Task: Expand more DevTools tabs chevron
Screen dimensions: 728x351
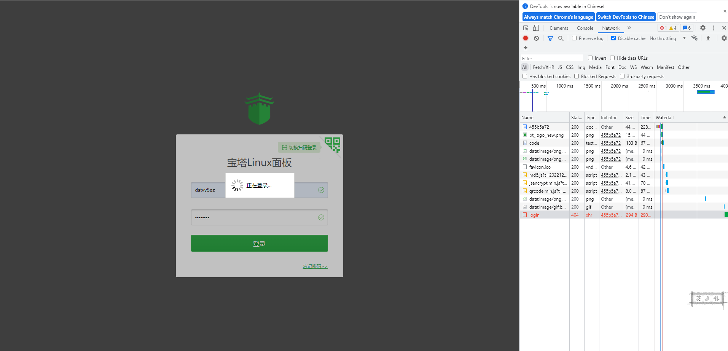Action: point(629,28)
